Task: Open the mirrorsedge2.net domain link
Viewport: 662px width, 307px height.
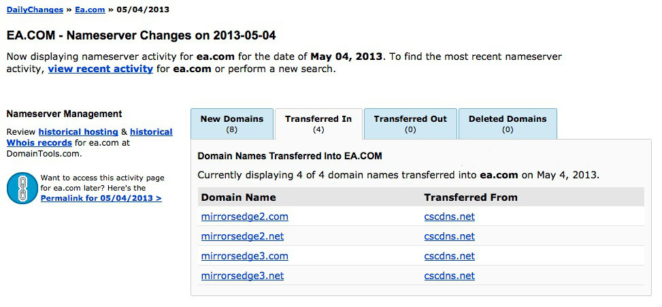Action: (x=242, y=236)
